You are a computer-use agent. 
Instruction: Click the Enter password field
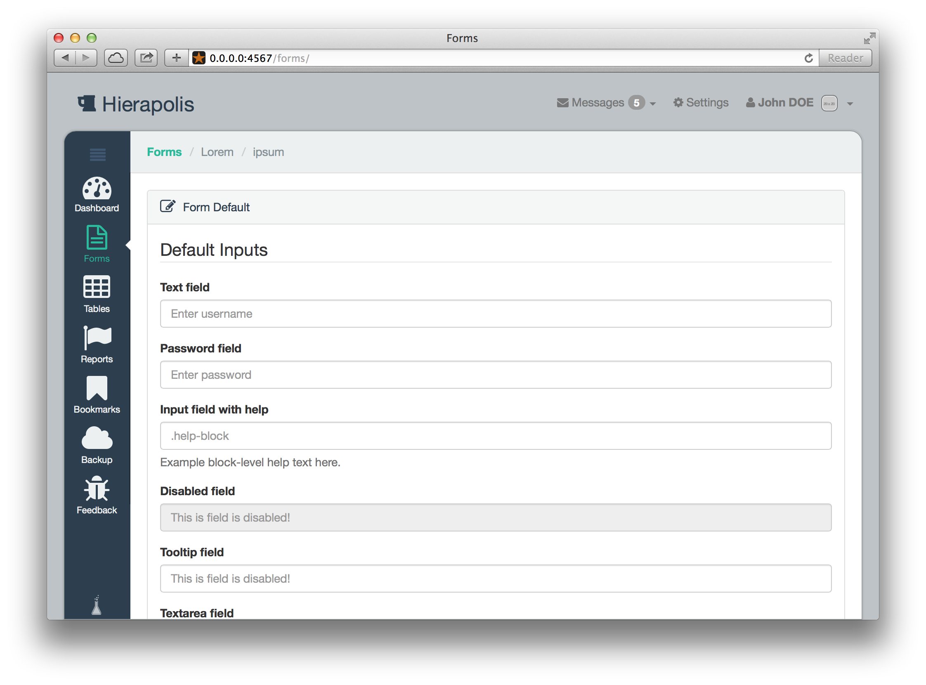[495, 375]
